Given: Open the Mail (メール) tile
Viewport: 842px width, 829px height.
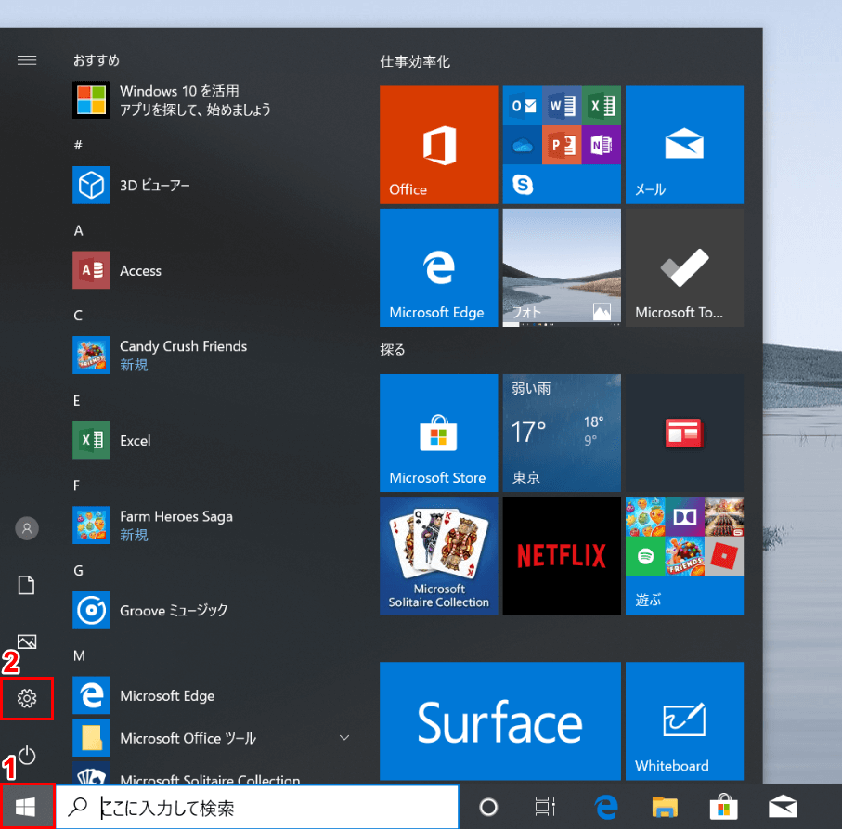Looking at the screenshot, I should [684, 145].
